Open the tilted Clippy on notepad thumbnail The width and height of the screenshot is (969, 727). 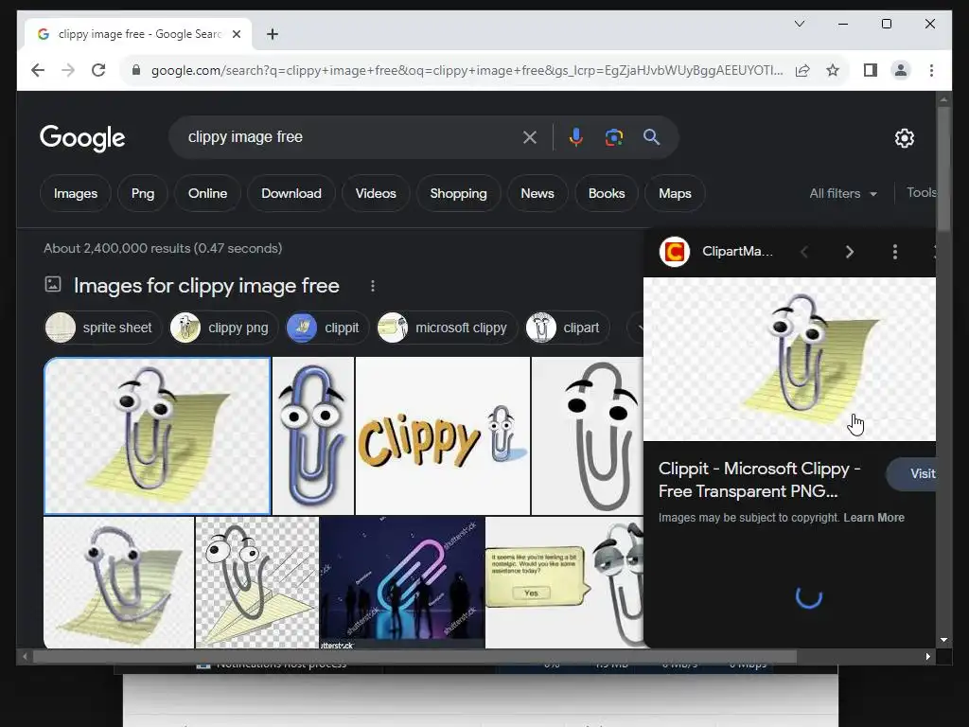(118, 582)
